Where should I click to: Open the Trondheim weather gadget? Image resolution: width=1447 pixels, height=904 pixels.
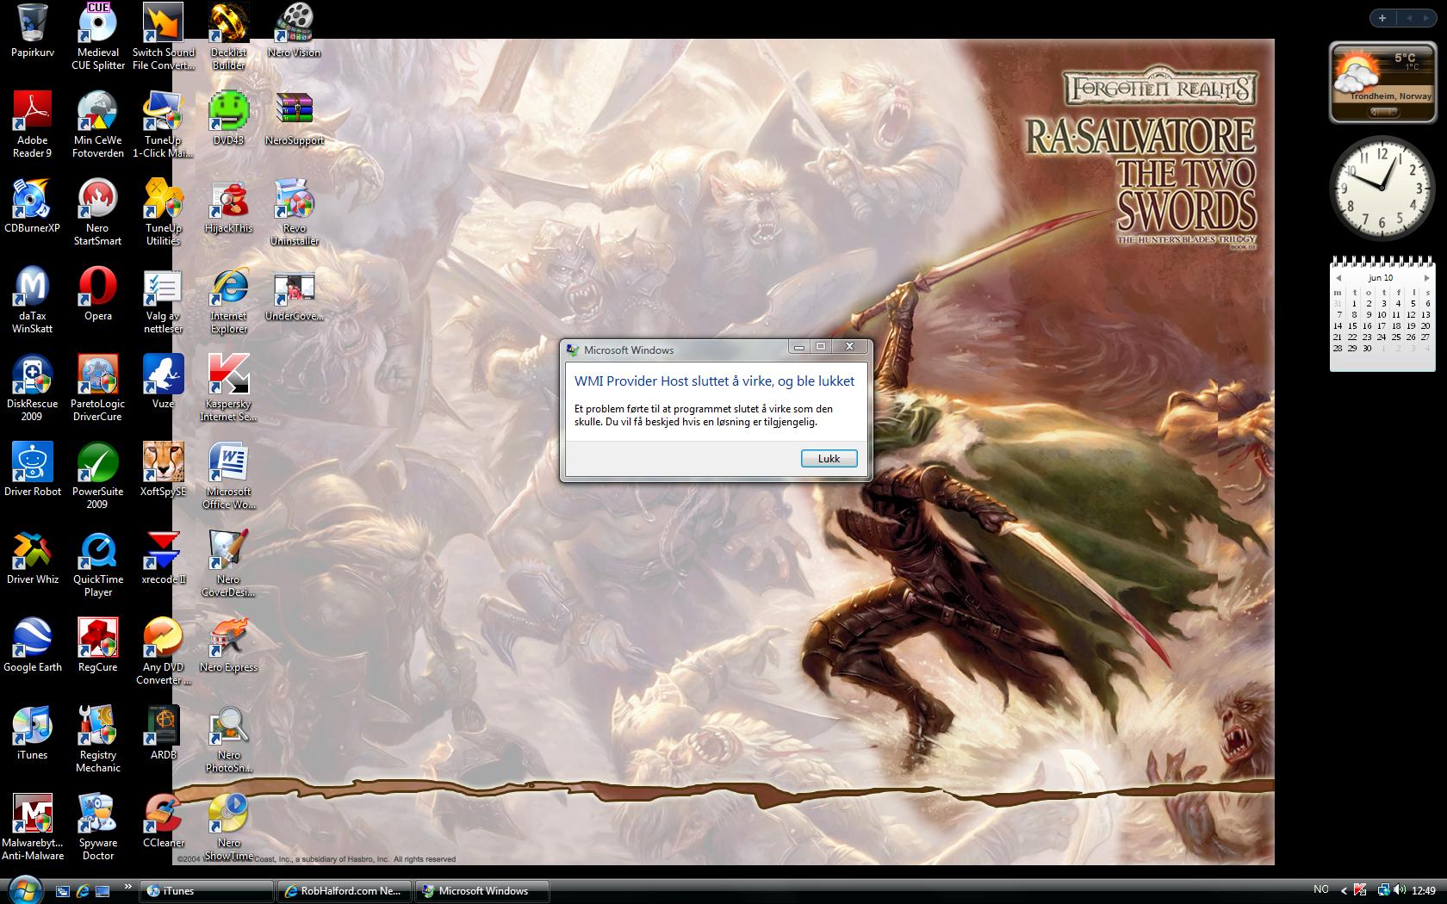click(x=1382, y=83)
